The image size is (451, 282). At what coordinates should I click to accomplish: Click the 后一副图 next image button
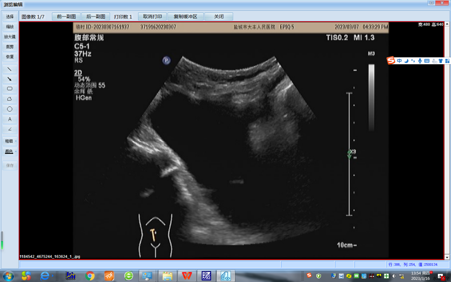(x=96, y=17)
